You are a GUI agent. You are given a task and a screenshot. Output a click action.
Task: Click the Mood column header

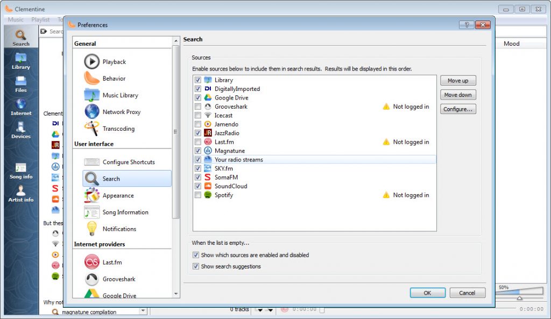click(x=511, y=44)
